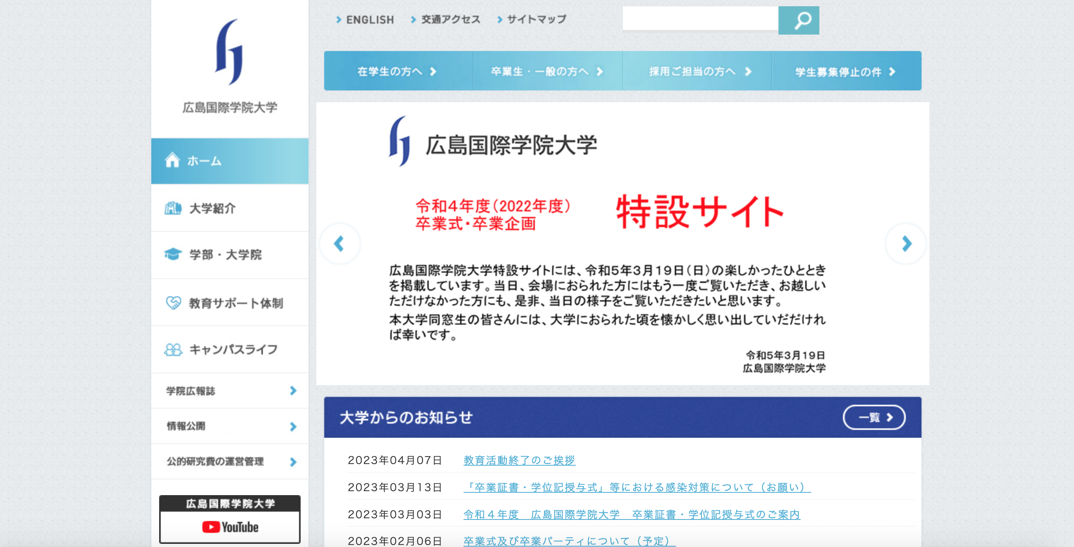Screen dimensions: 1074x547
Task: Expand 公的研究費の運営管理 chevron
Action: pyautogui.click(x=293, y=462)
